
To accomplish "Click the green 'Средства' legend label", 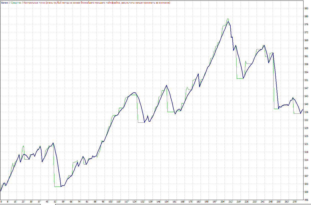I will pos(16,2).
